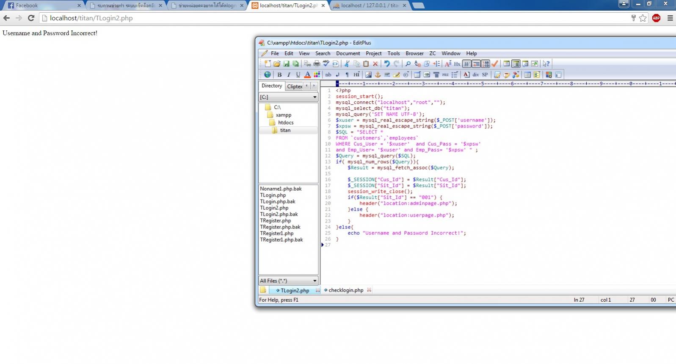Open the All Files (*.*) filter dropdown

click(x=315, y=281)
